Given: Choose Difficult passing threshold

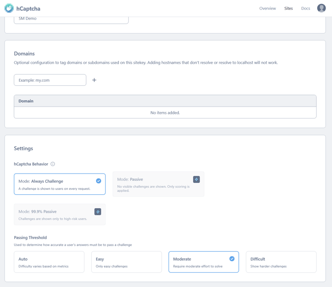Looking at the screenshot, I should point(281,262).
